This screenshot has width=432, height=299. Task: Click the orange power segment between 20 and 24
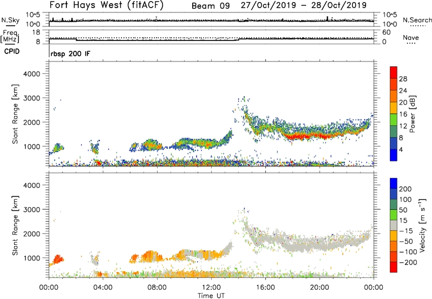click(x=394, y=96)
